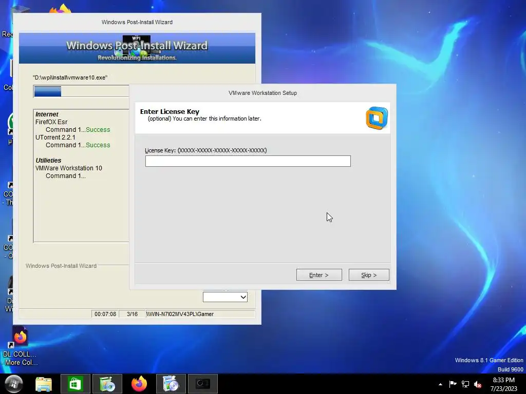Open the Windows Store taskbar icon

[75, 384]
